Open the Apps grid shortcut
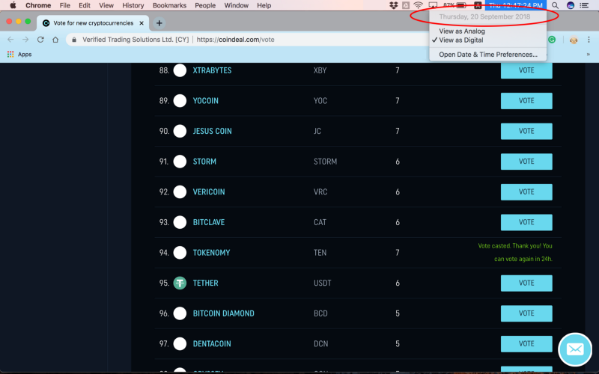Image resolution: width=599 pixels, height=374 pixels. (x=19, y=55)
